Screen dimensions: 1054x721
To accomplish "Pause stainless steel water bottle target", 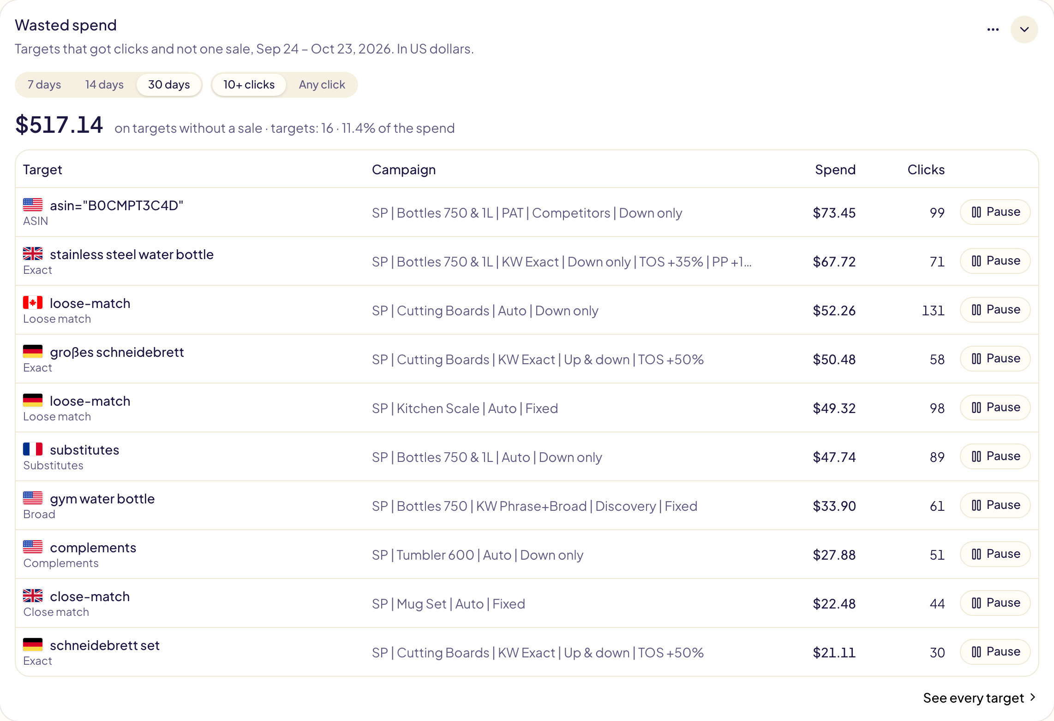I will [x=995, y=261].
